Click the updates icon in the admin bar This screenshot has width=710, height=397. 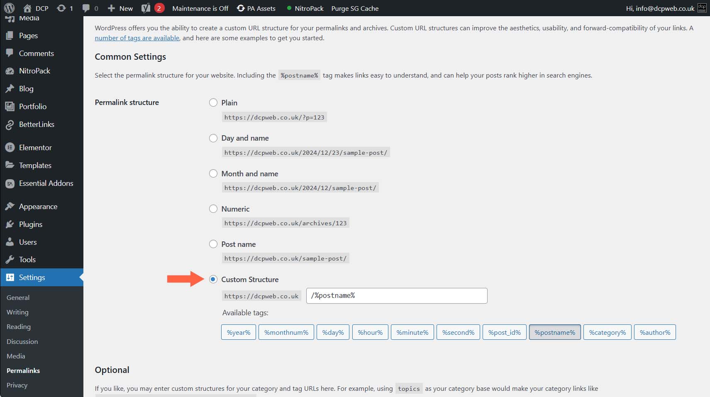click(x=61, y=8)
